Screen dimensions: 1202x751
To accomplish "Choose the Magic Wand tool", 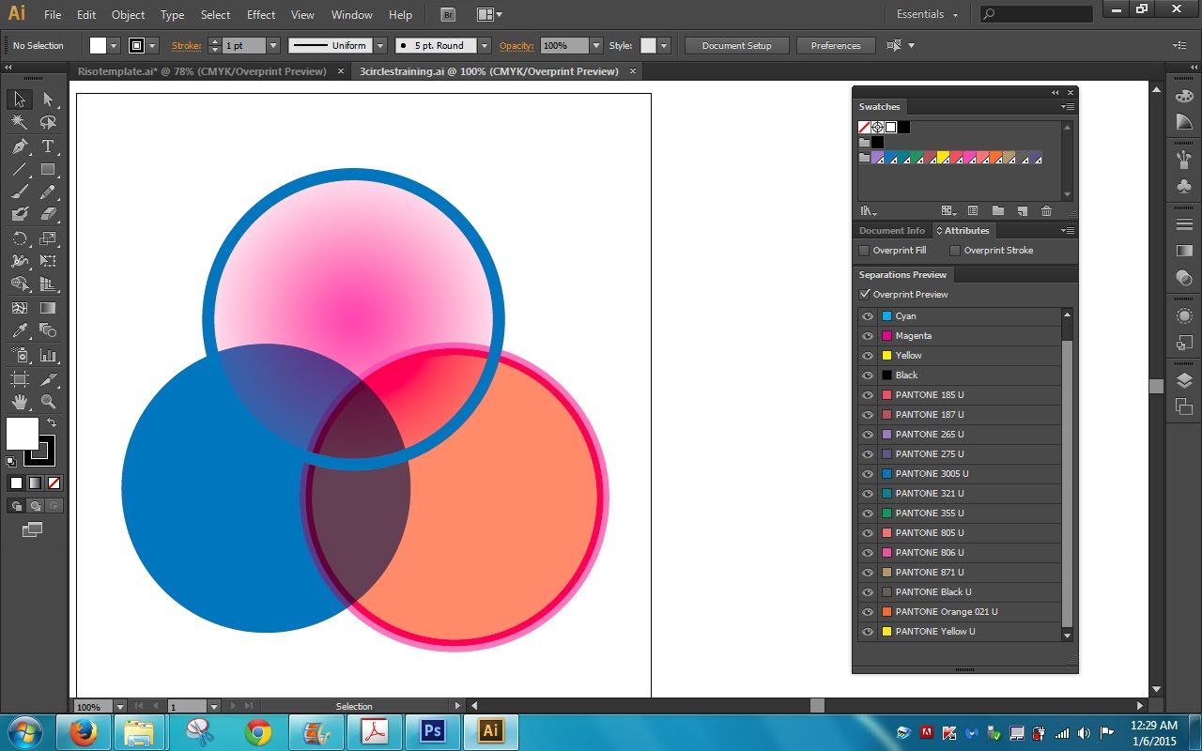I will 19,123.
